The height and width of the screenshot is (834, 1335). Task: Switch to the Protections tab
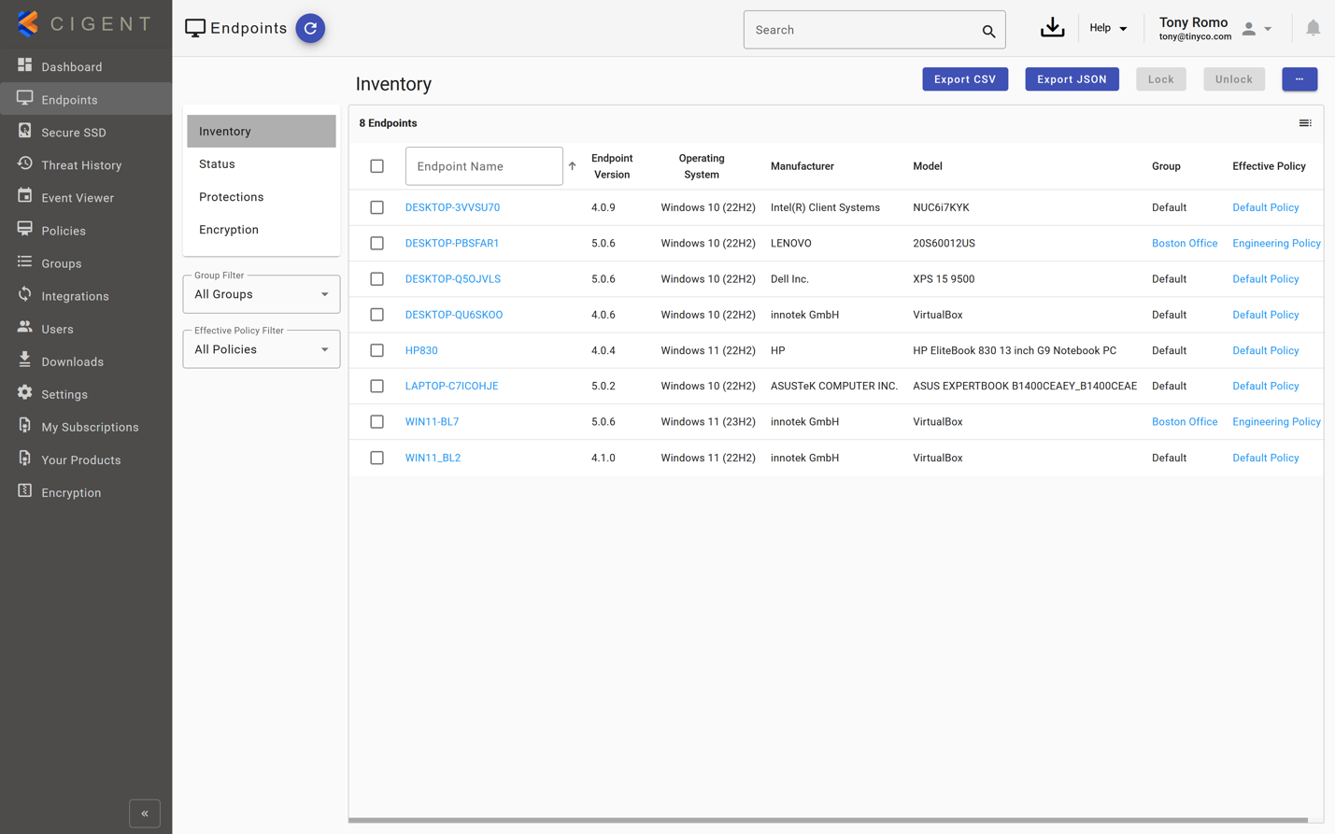[x=262, y=197]
